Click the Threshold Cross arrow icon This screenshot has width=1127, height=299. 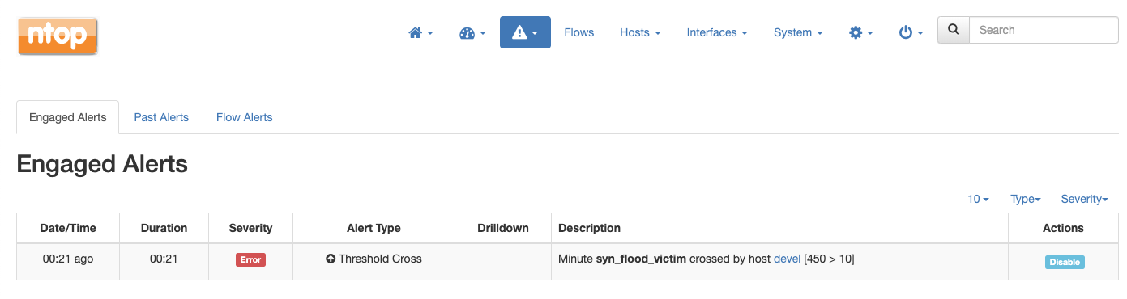click(x=331, y=259)
